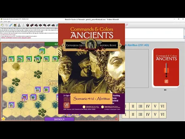Click the undo clock toolbar icon

2,25
